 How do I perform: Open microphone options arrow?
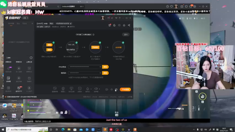tap(91, 89)
